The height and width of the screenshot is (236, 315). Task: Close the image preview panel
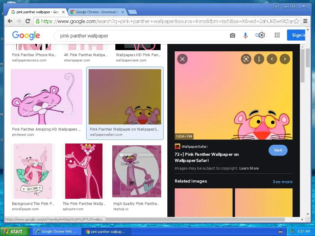tap(182, 59)
